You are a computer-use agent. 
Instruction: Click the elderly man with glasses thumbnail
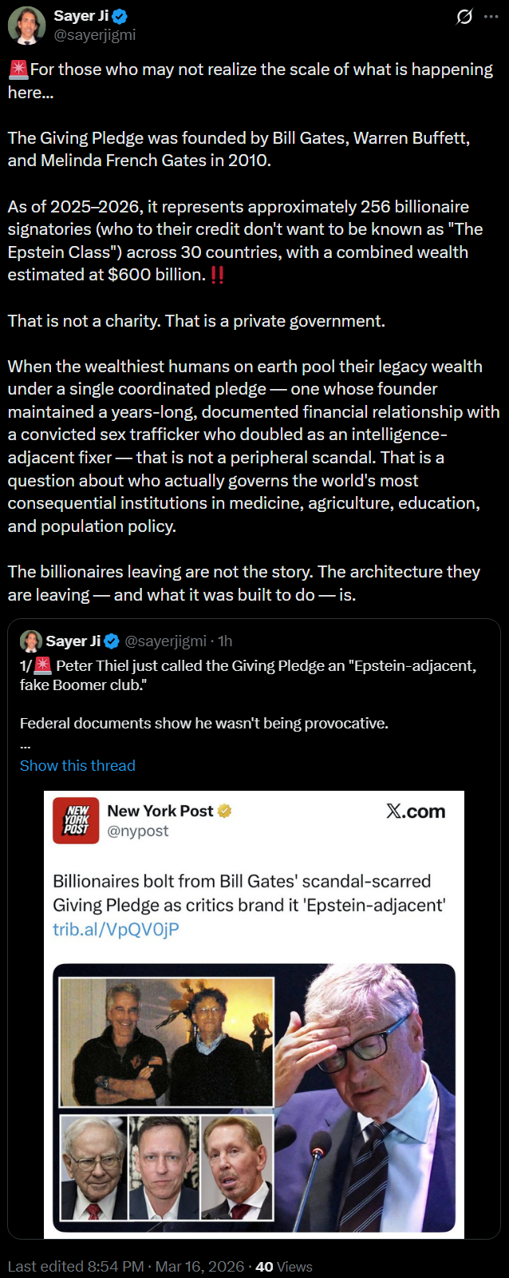tap(93, 1168)
